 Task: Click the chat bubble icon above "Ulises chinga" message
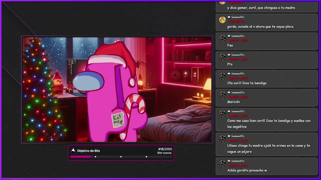coord(229,136)
